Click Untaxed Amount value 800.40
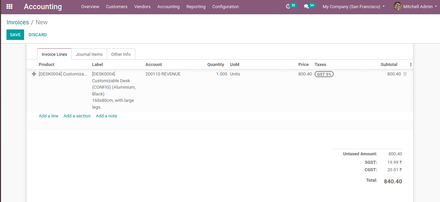 pos(395,154)
